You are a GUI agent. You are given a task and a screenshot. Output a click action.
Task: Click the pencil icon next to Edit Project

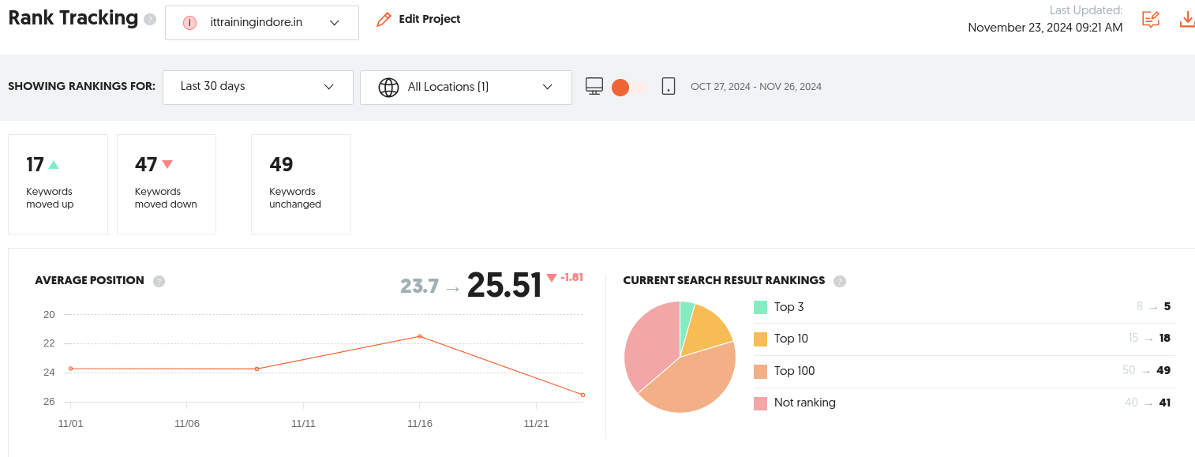pos(384,20)
